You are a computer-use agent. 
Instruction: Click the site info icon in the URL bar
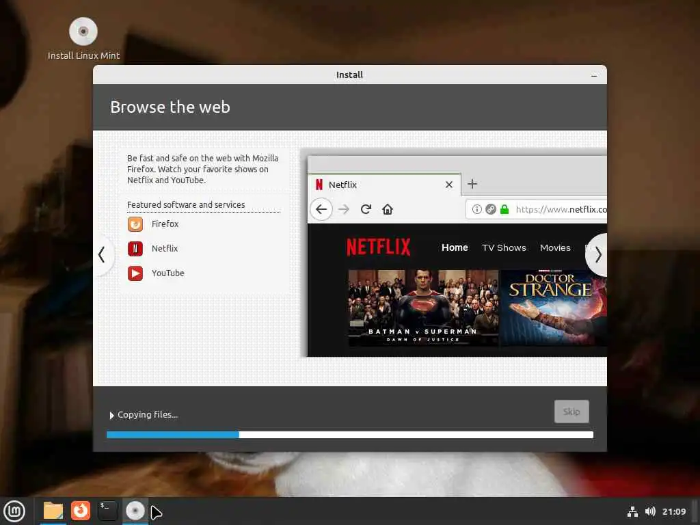[476, 209]
